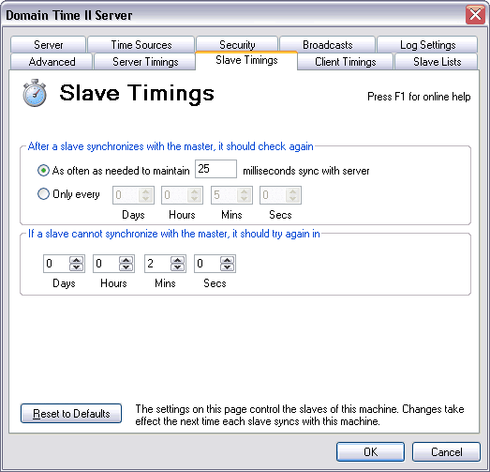Select the Slave Timings tab
Image resolution: width=490 pixels, height=472 pixels.
click(x=246, y=60)
